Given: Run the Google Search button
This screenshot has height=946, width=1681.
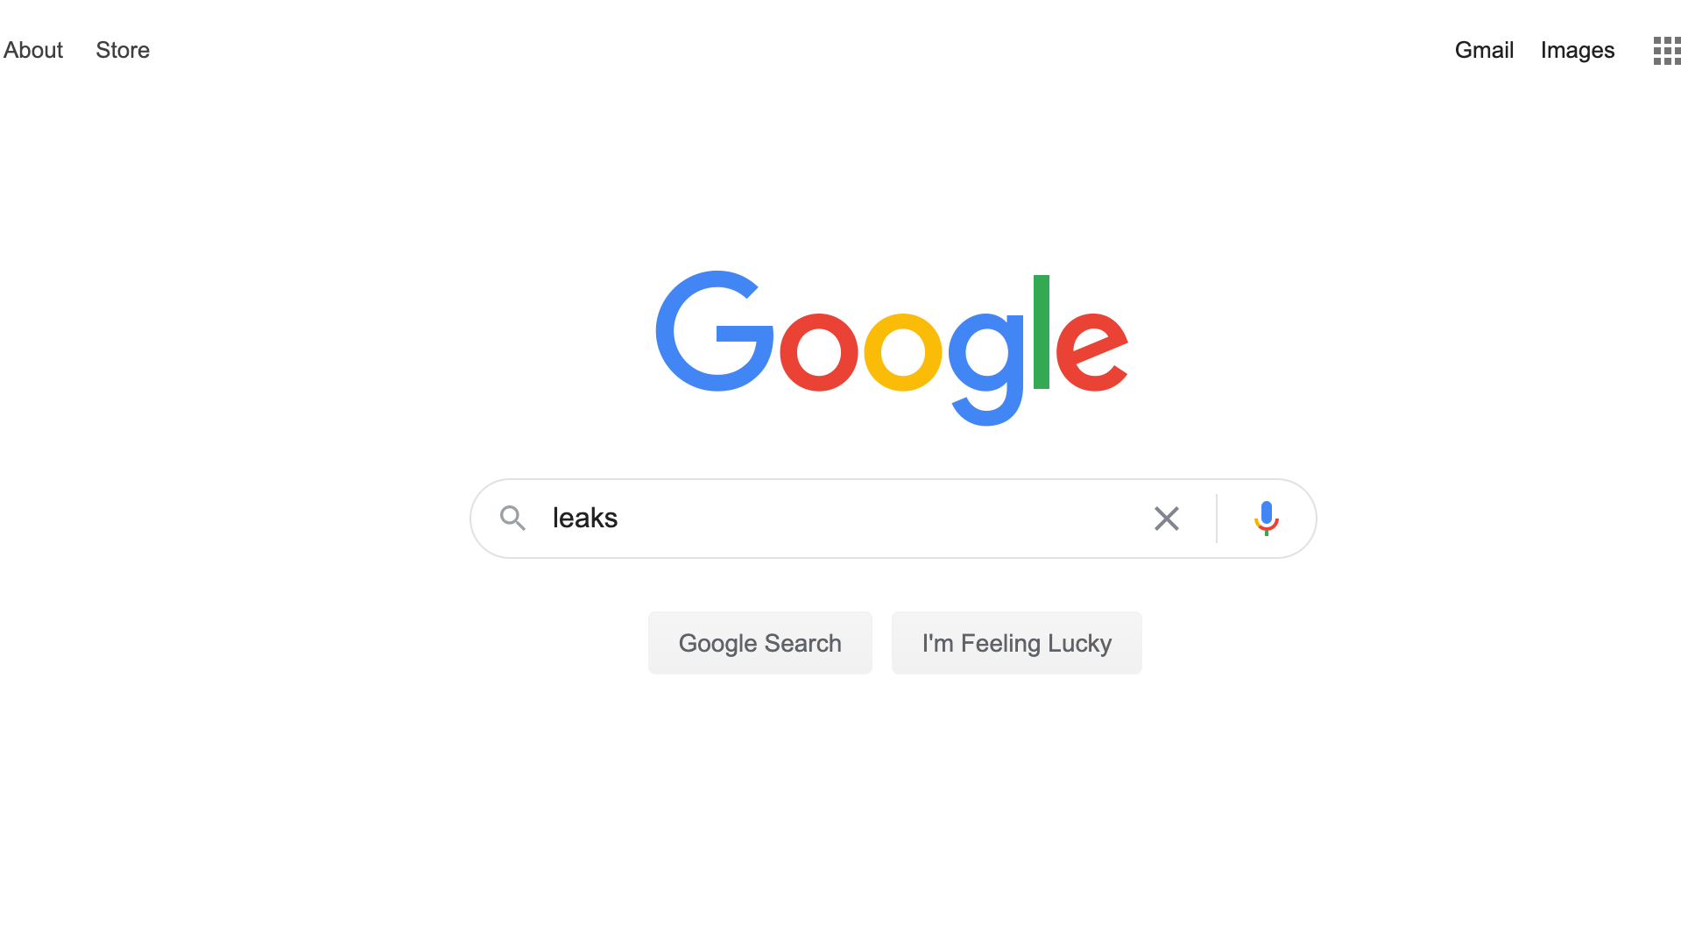Looking at the screenshot, I should click(x=759, y=643).
